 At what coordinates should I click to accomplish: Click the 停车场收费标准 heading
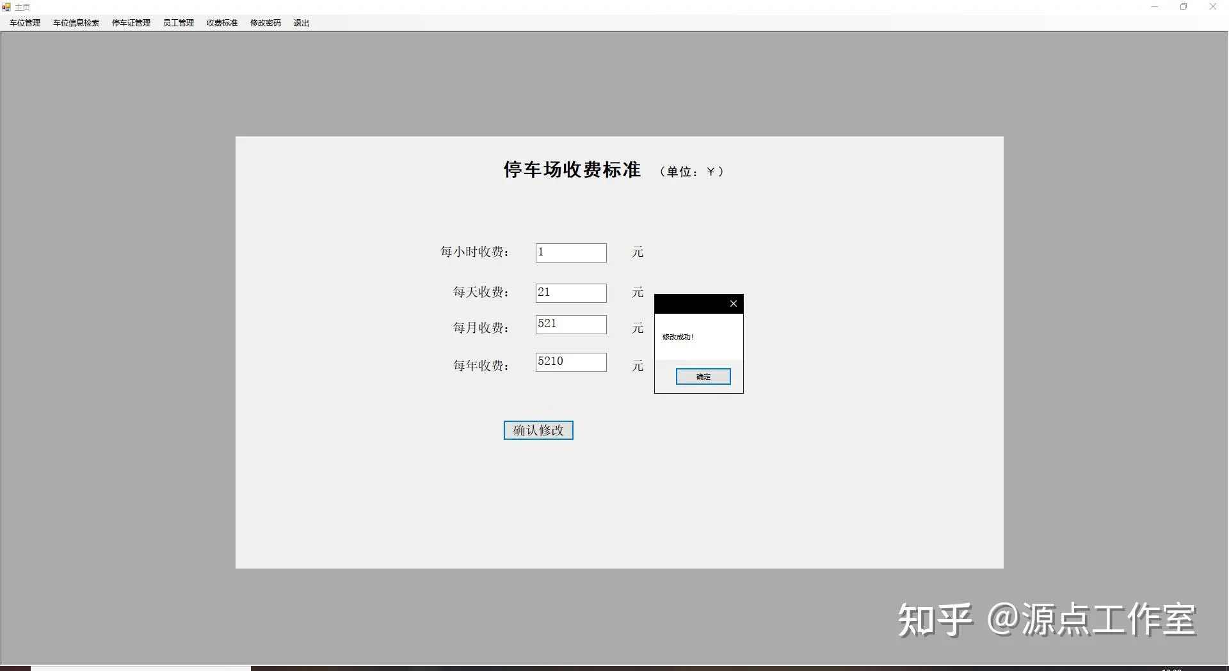click(x=572, y=170)
